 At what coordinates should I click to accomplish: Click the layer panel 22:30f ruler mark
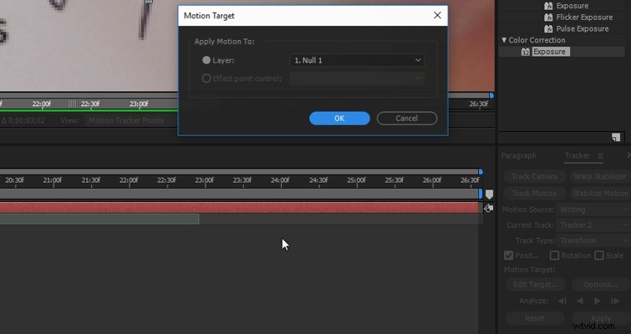point(90,104)
